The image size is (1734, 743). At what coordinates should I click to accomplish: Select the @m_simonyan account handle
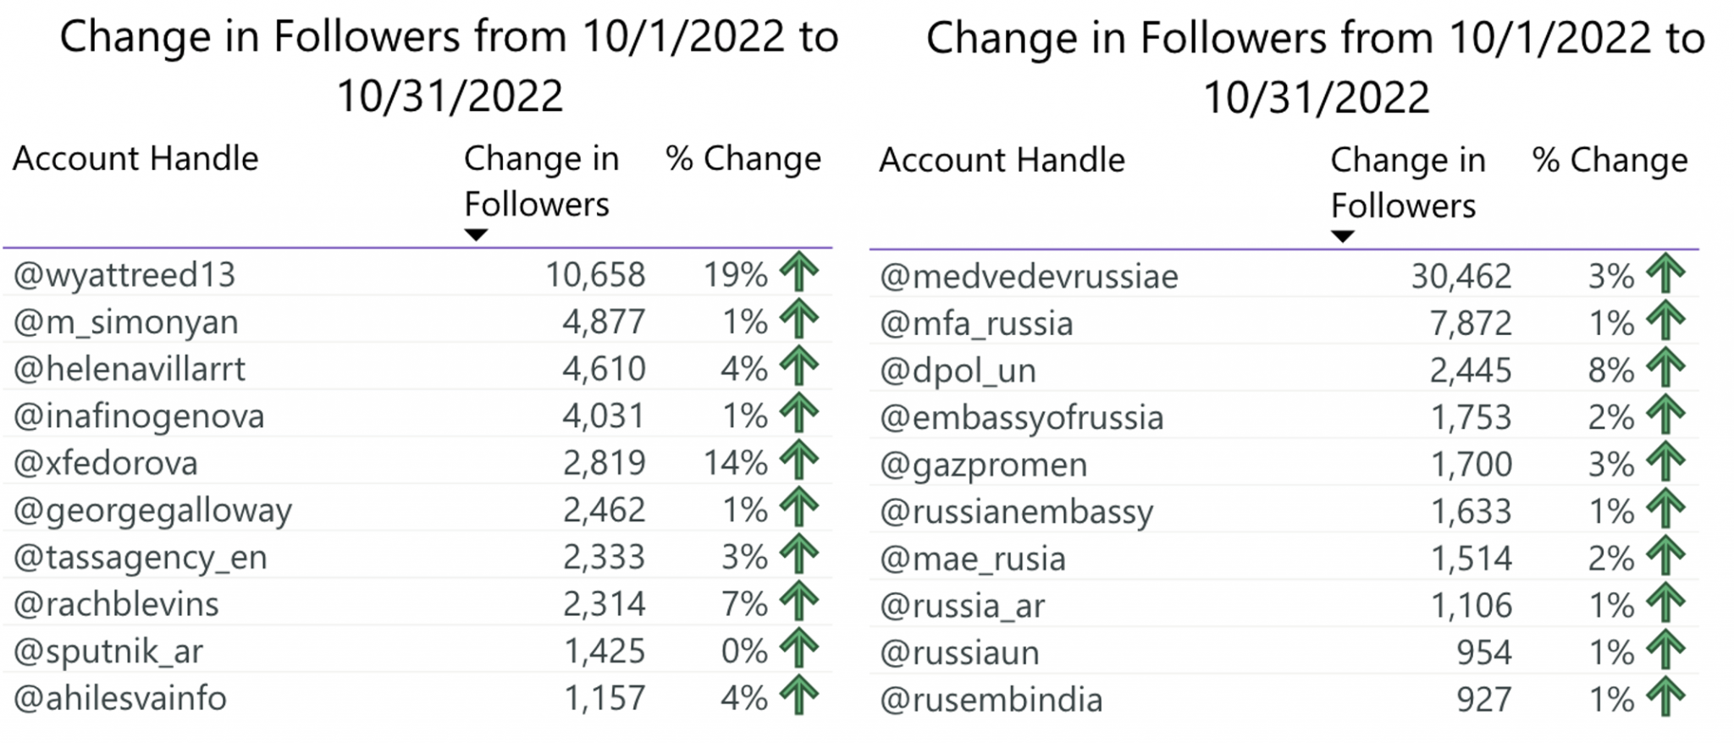pyautogui.click(x=126, y=322)
